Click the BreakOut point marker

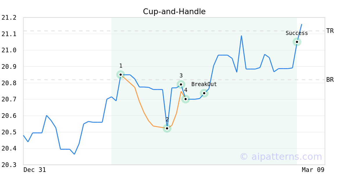(x=204, y=93)
